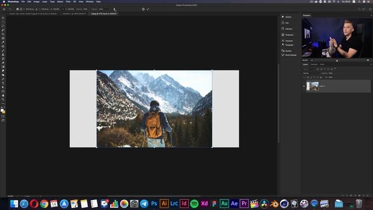Cancel the transform in the options bar
This screenshot has width=373, height=210.
point(143,9)
